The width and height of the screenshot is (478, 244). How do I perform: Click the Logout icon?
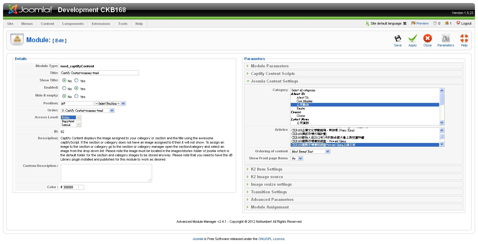(458, 23)
